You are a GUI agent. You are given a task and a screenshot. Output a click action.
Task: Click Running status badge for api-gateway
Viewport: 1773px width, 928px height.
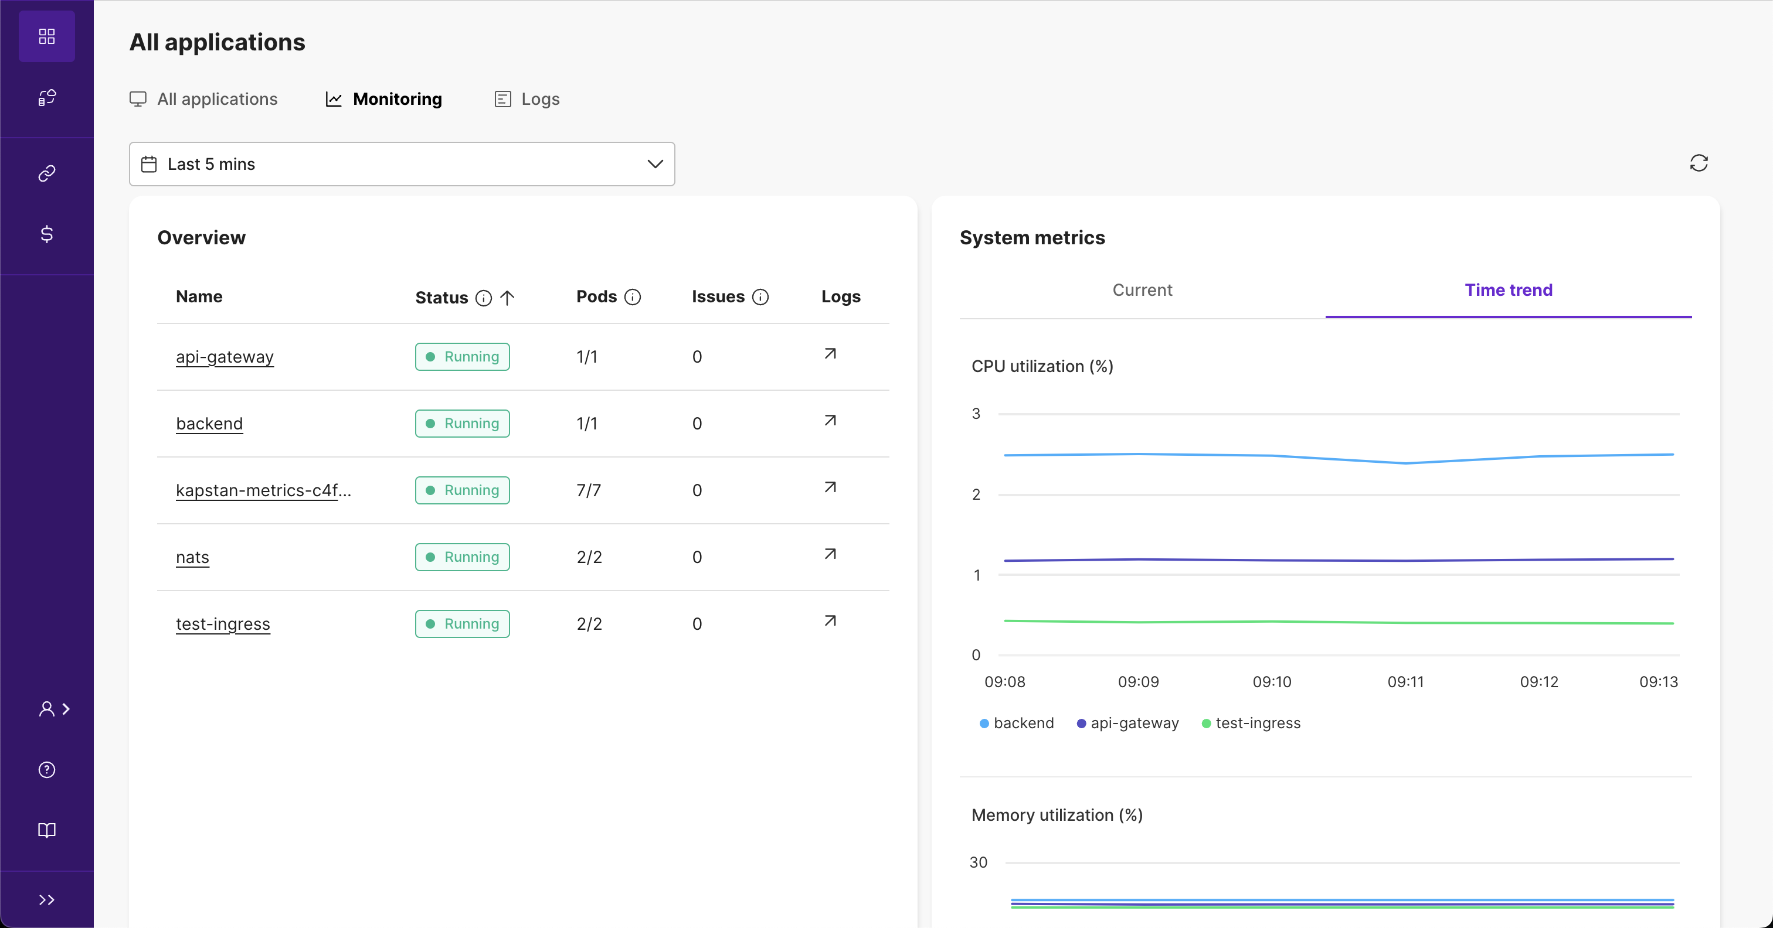[463, 356]
